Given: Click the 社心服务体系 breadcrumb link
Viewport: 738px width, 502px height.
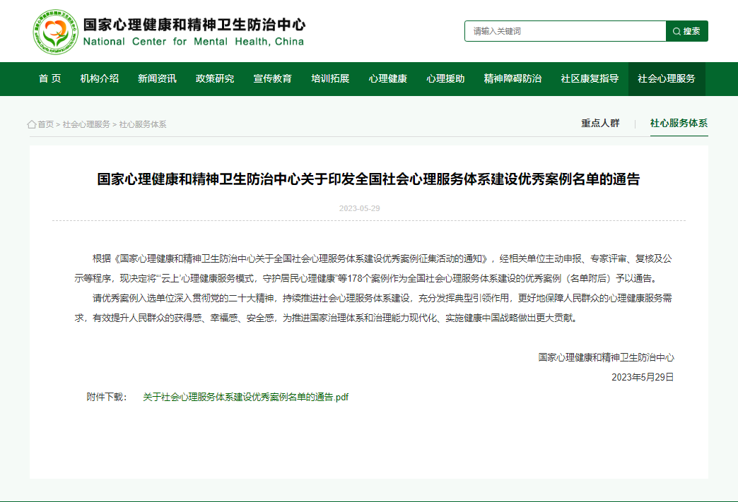Looking at the screenshot, I should [143, 124].
